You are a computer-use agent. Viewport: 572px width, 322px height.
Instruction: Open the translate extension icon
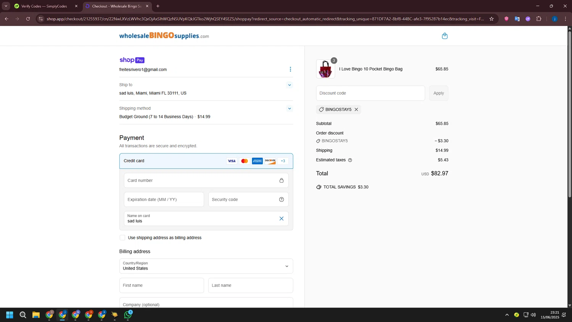point(517,19)
